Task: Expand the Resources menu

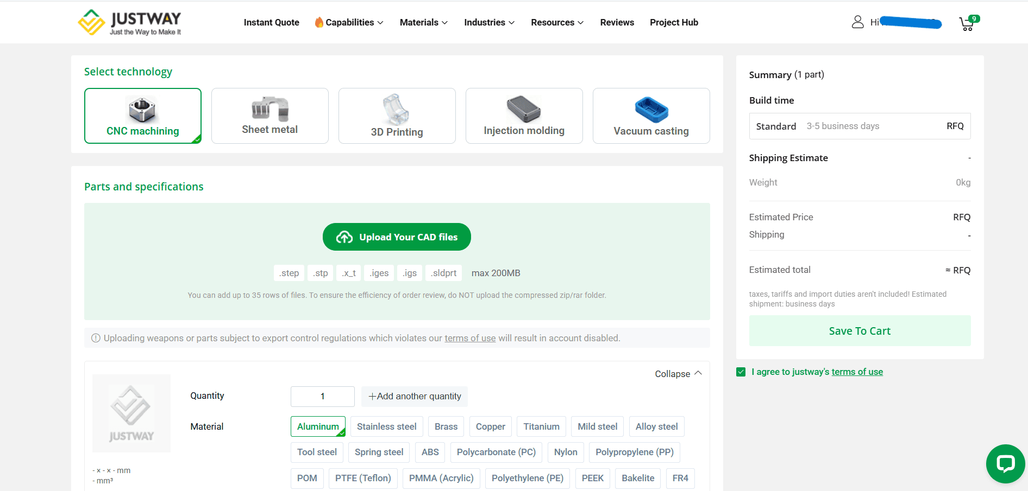Action: tap(557, 22)
